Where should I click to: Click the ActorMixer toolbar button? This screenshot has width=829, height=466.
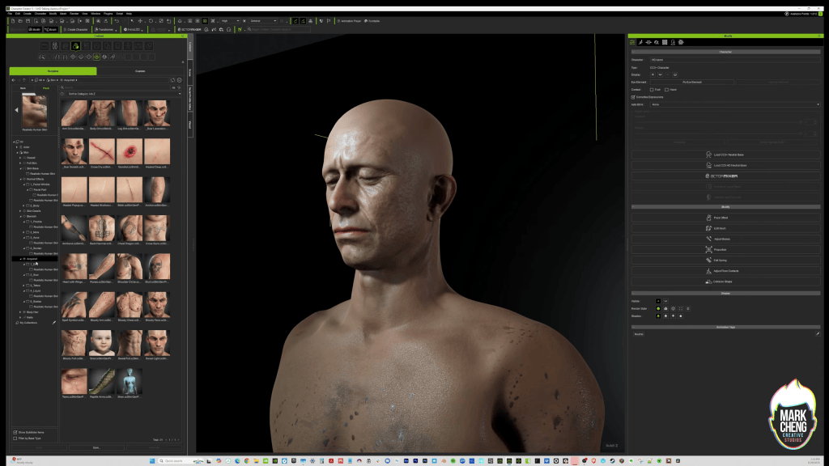tap(189, 30)
